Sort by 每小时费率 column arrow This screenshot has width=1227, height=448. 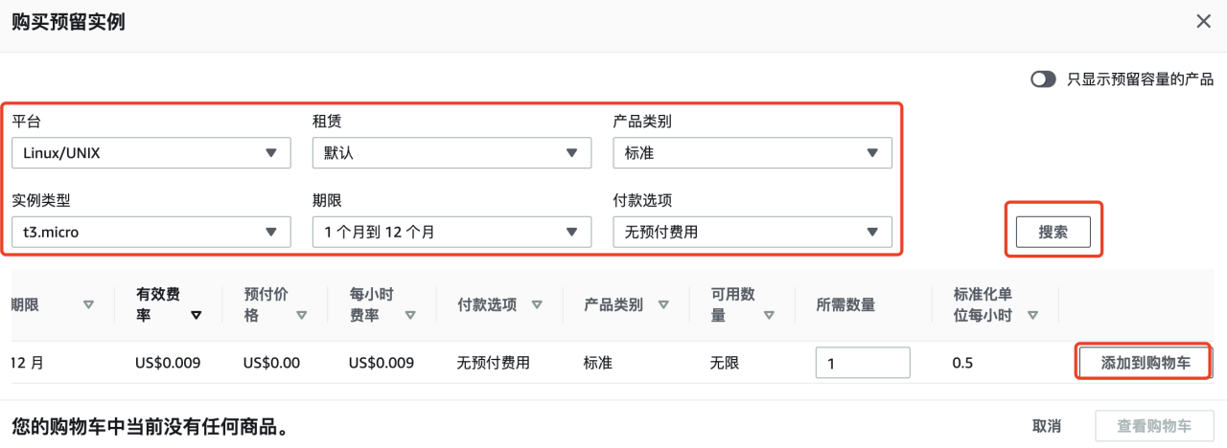410,315
